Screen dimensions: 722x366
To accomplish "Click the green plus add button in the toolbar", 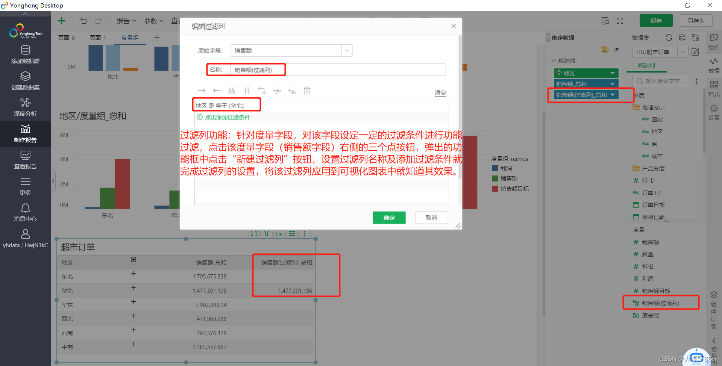I will [x=62, y=21].
